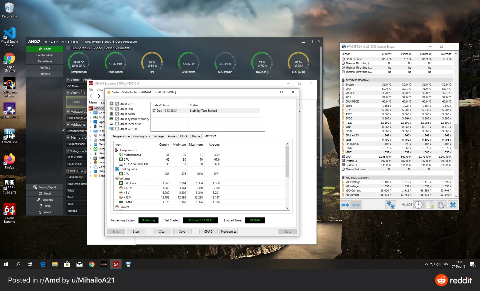This screenshot has width=480, height=291.
Task: Click AIDA64 forward navigation arrow
Action: point(99,96)
